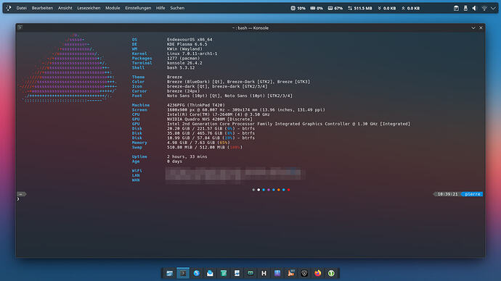
Task: Open the Ansicht menu
Action: pyautogui.click(x=65, y=8)
